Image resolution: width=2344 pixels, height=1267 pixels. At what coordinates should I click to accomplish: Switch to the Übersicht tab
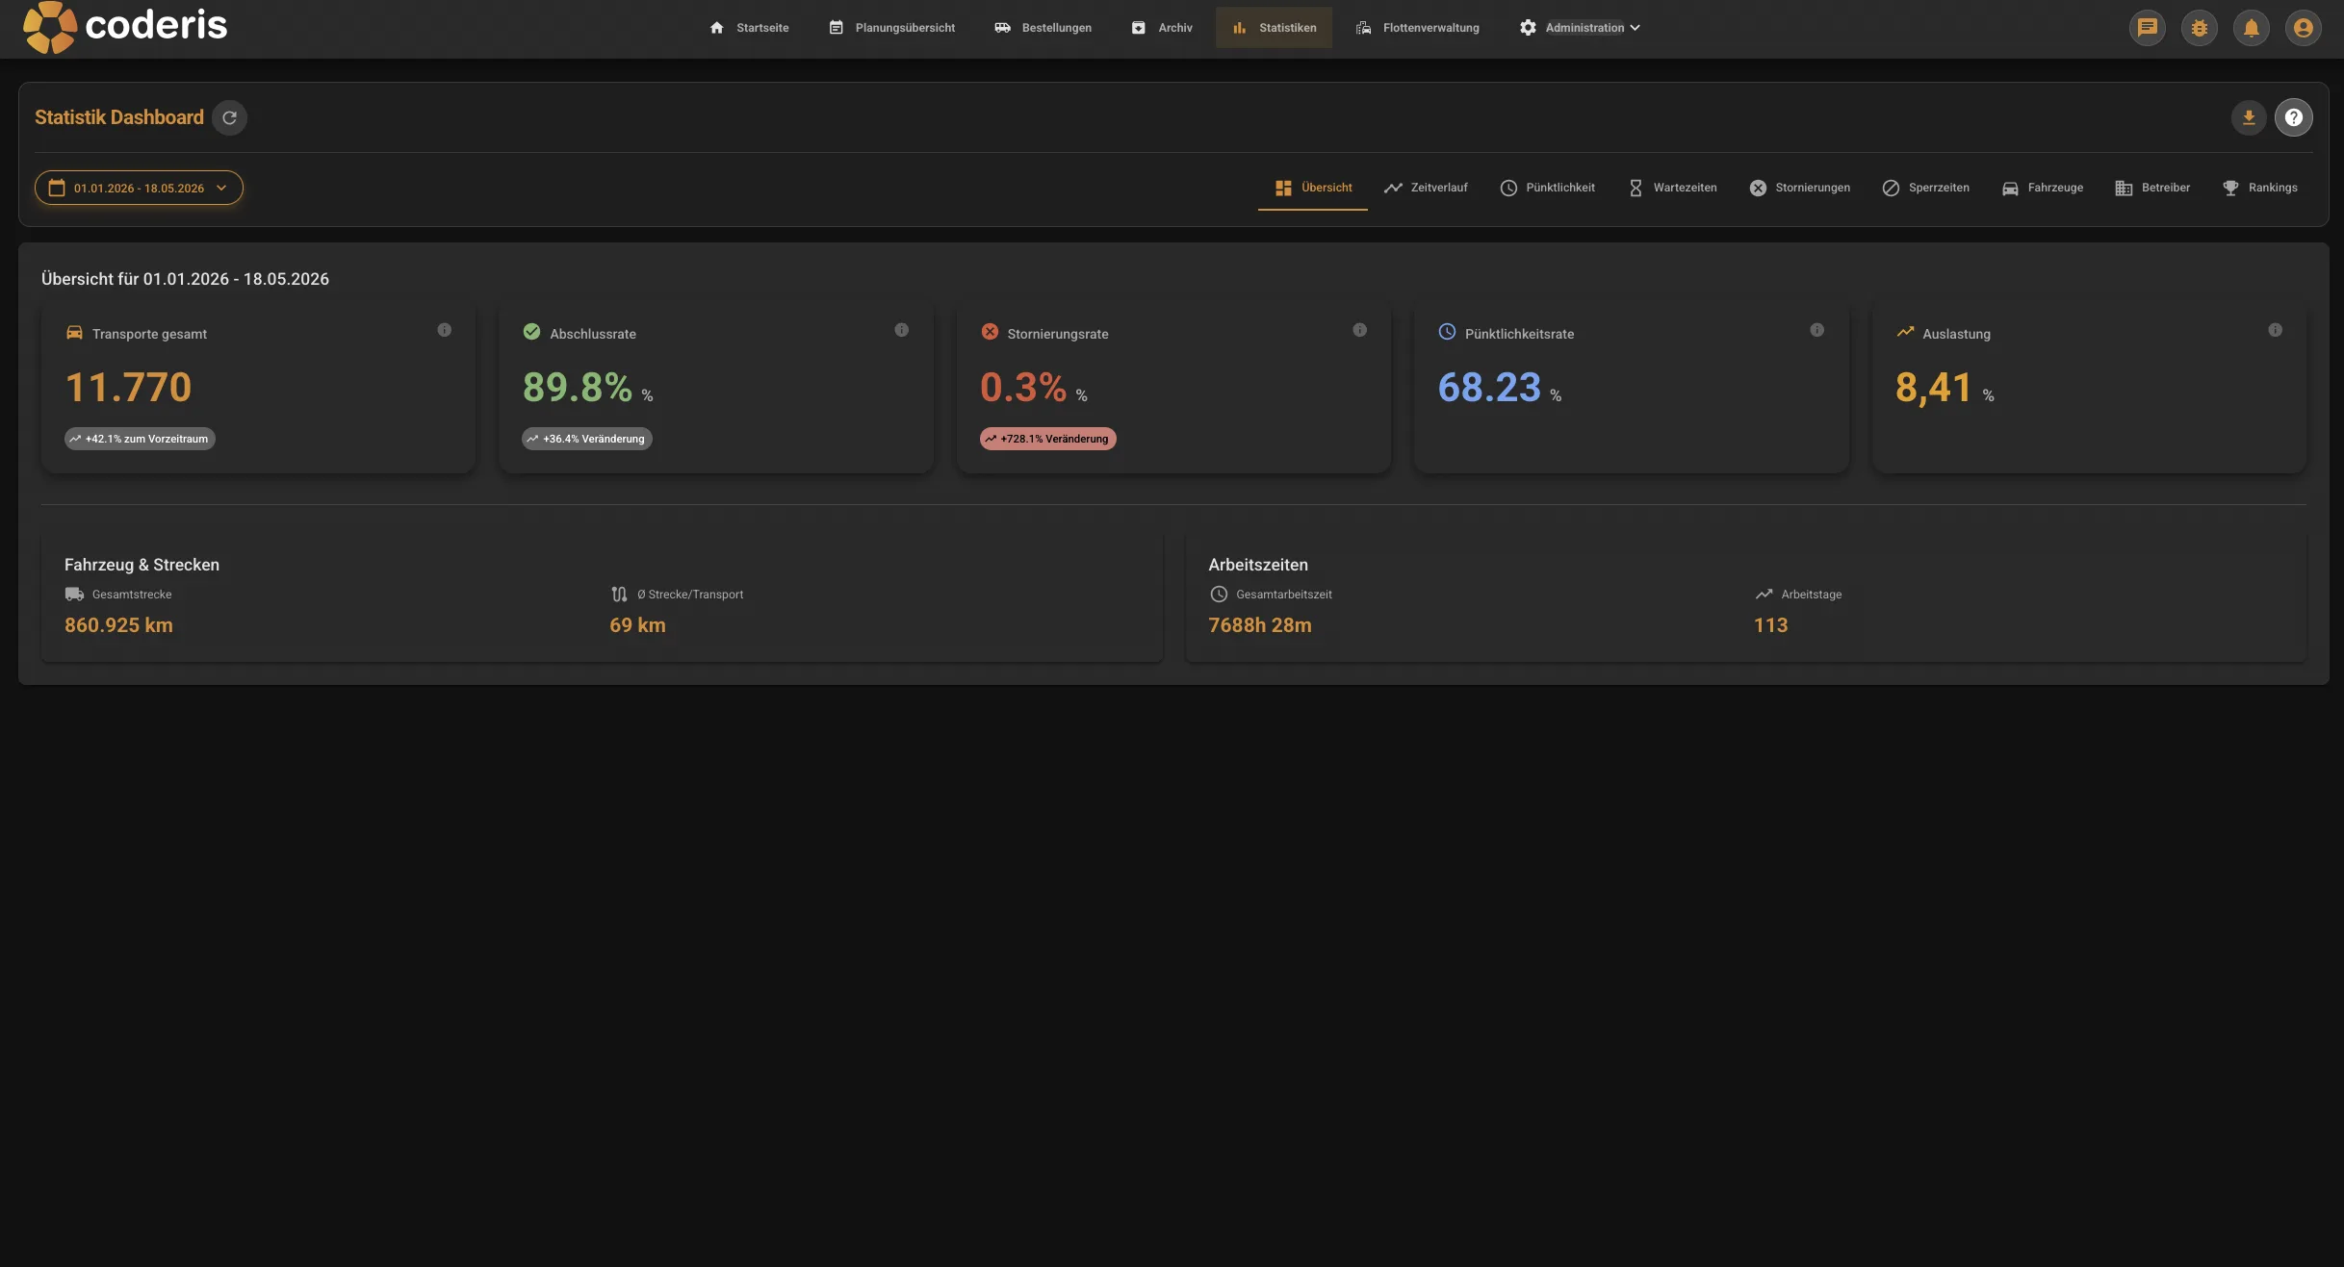coord(1313,188)
